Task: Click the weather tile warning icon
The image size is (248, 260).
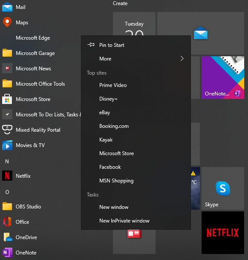Action: point(193,173)
